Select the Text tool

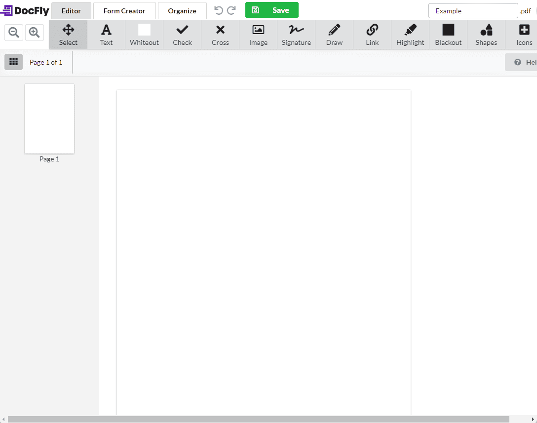[106, 35]
